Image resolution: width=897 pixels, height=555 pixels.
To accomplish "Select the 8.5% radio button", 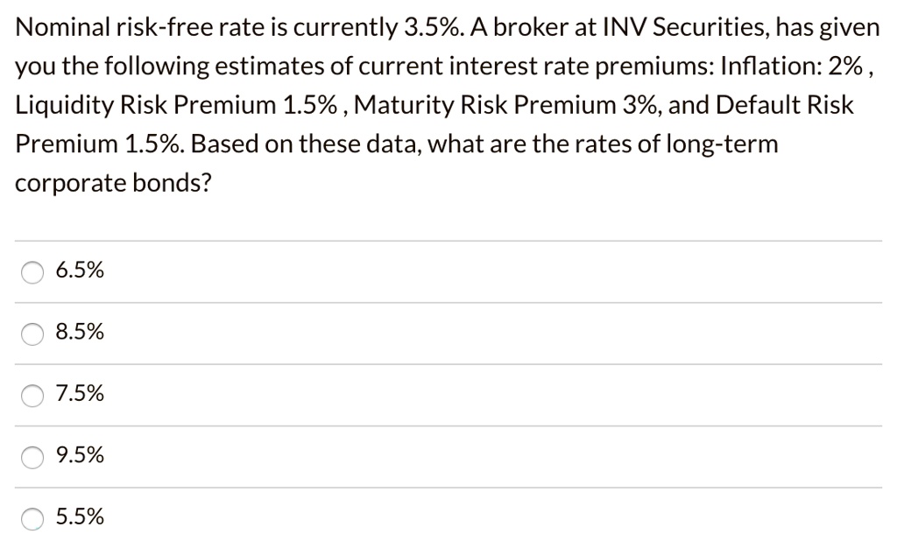I will coord(32,334).
